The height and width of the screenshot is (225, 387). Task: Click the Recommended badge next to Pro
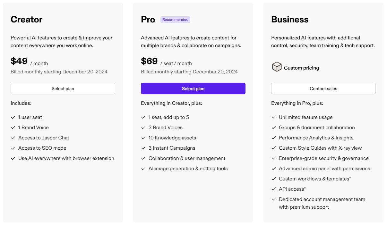[175, 20]
